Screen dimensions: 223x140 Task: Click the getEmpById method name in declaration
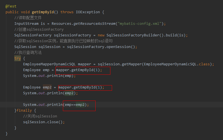click(43, 12)
